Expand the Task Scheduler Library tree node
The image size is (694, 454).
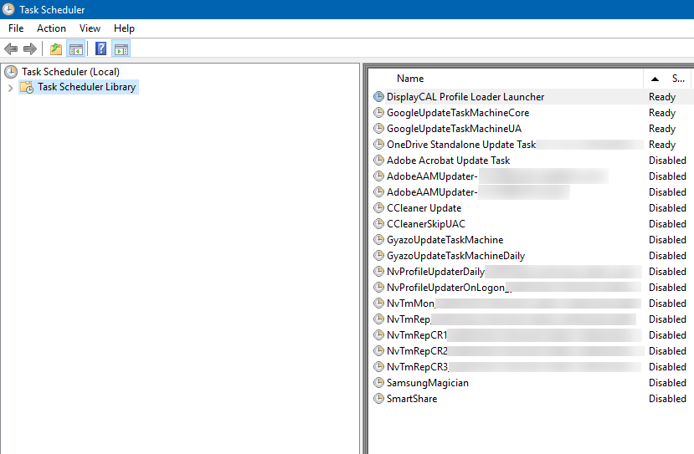click(11, 88)
